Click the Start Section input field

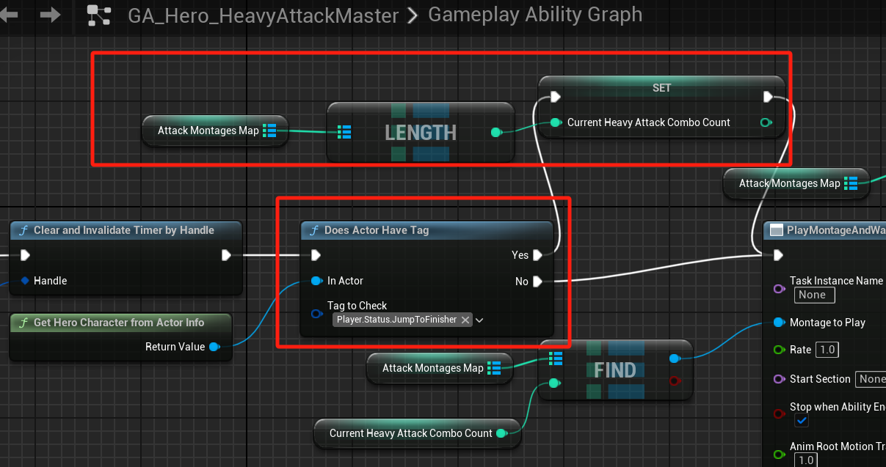[x=871, y=379]
